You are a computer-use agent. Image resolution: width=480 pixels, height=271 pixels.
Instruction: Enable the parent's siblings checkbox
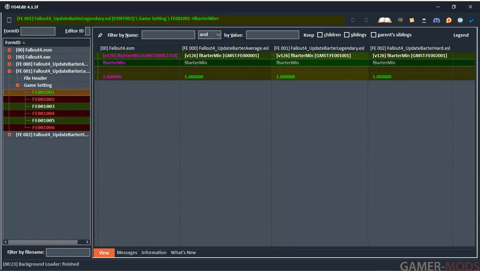click(374, 35)
